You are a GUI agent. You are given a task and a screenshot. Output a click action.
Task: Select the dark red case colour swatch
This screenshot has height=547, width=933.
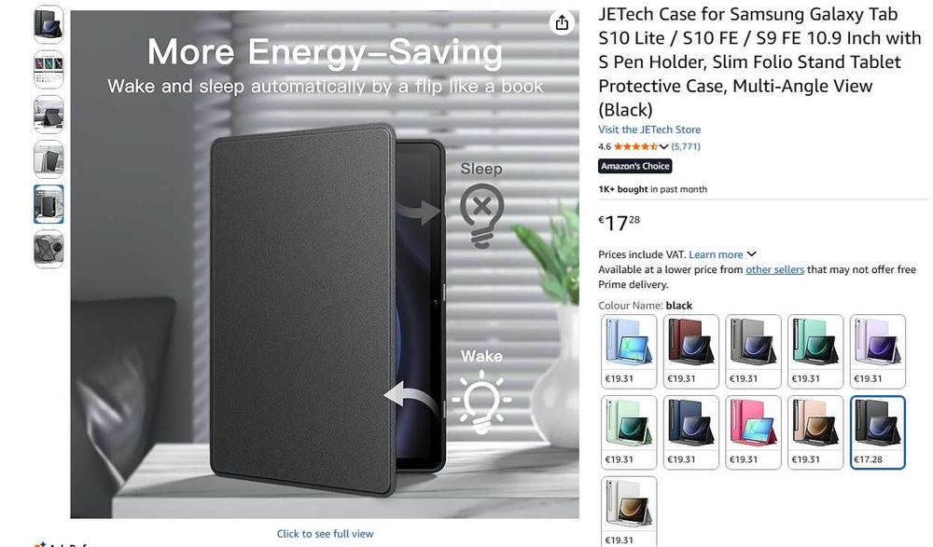pos(690,351)
